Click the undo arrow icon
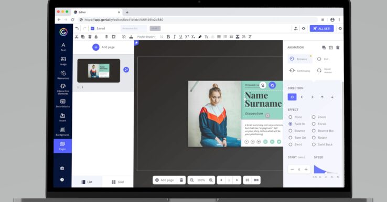 [x=77, y=29]
